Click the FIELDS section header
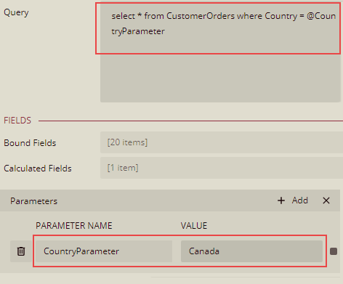This screenshot has height=284, width=343. [x=17, y=121]
